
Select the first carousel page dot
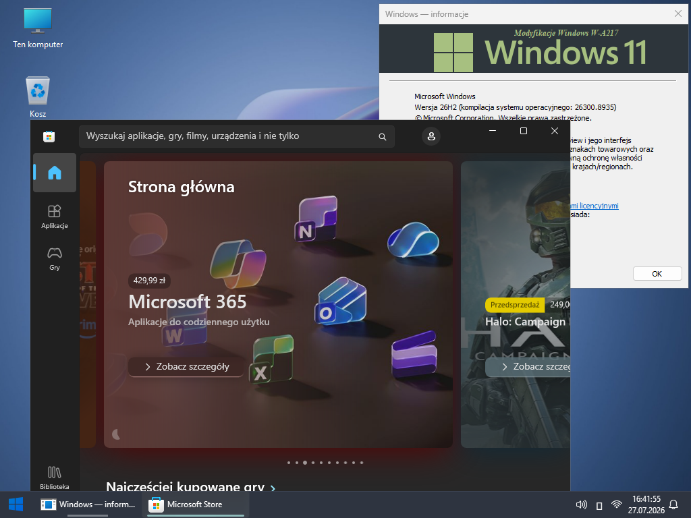[x=289, y=463]
